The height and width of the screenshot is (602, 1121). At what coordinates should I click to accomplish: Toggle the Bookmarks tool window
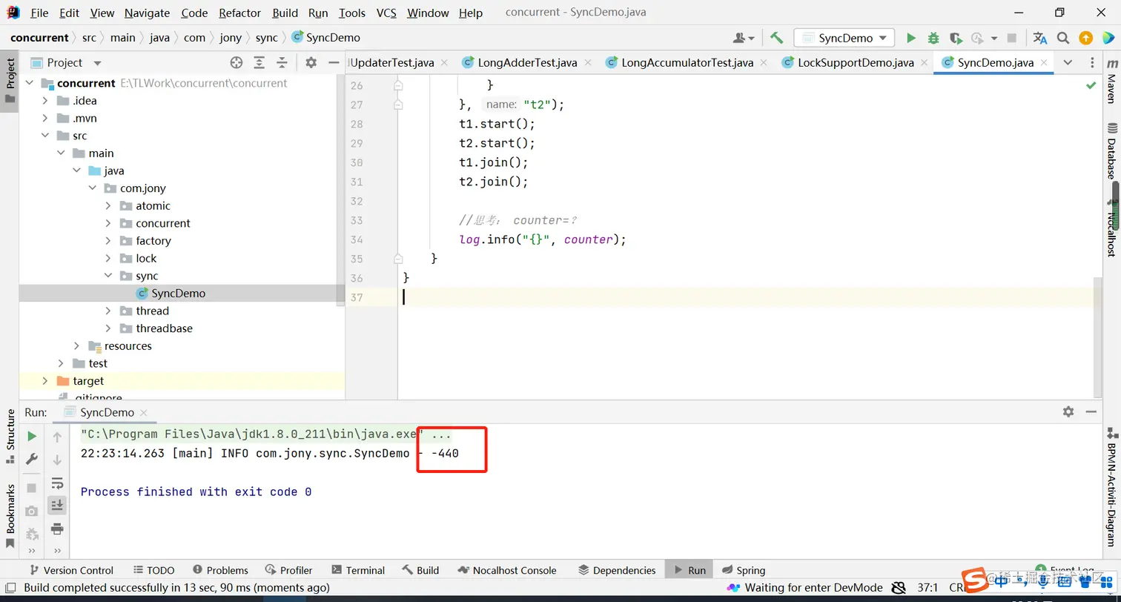[x=10, y=515]
